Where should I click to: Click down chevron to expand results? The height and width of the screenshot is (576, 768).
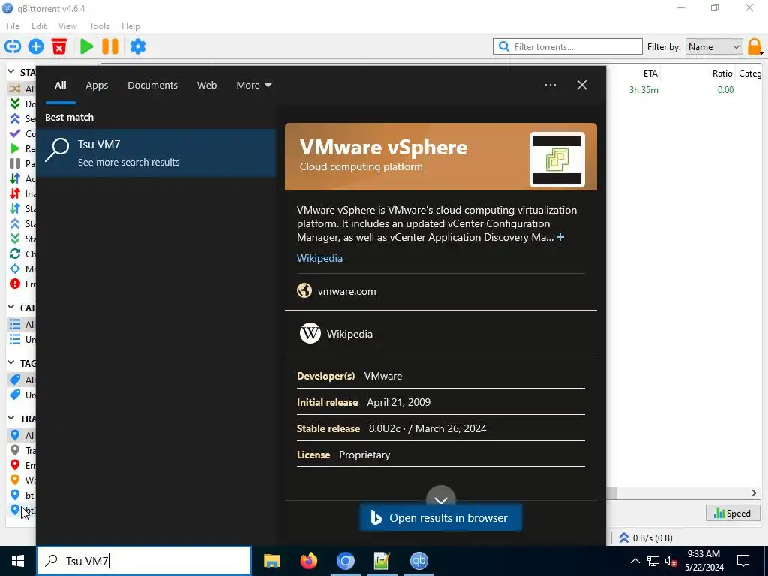click(x=441, y=499)
